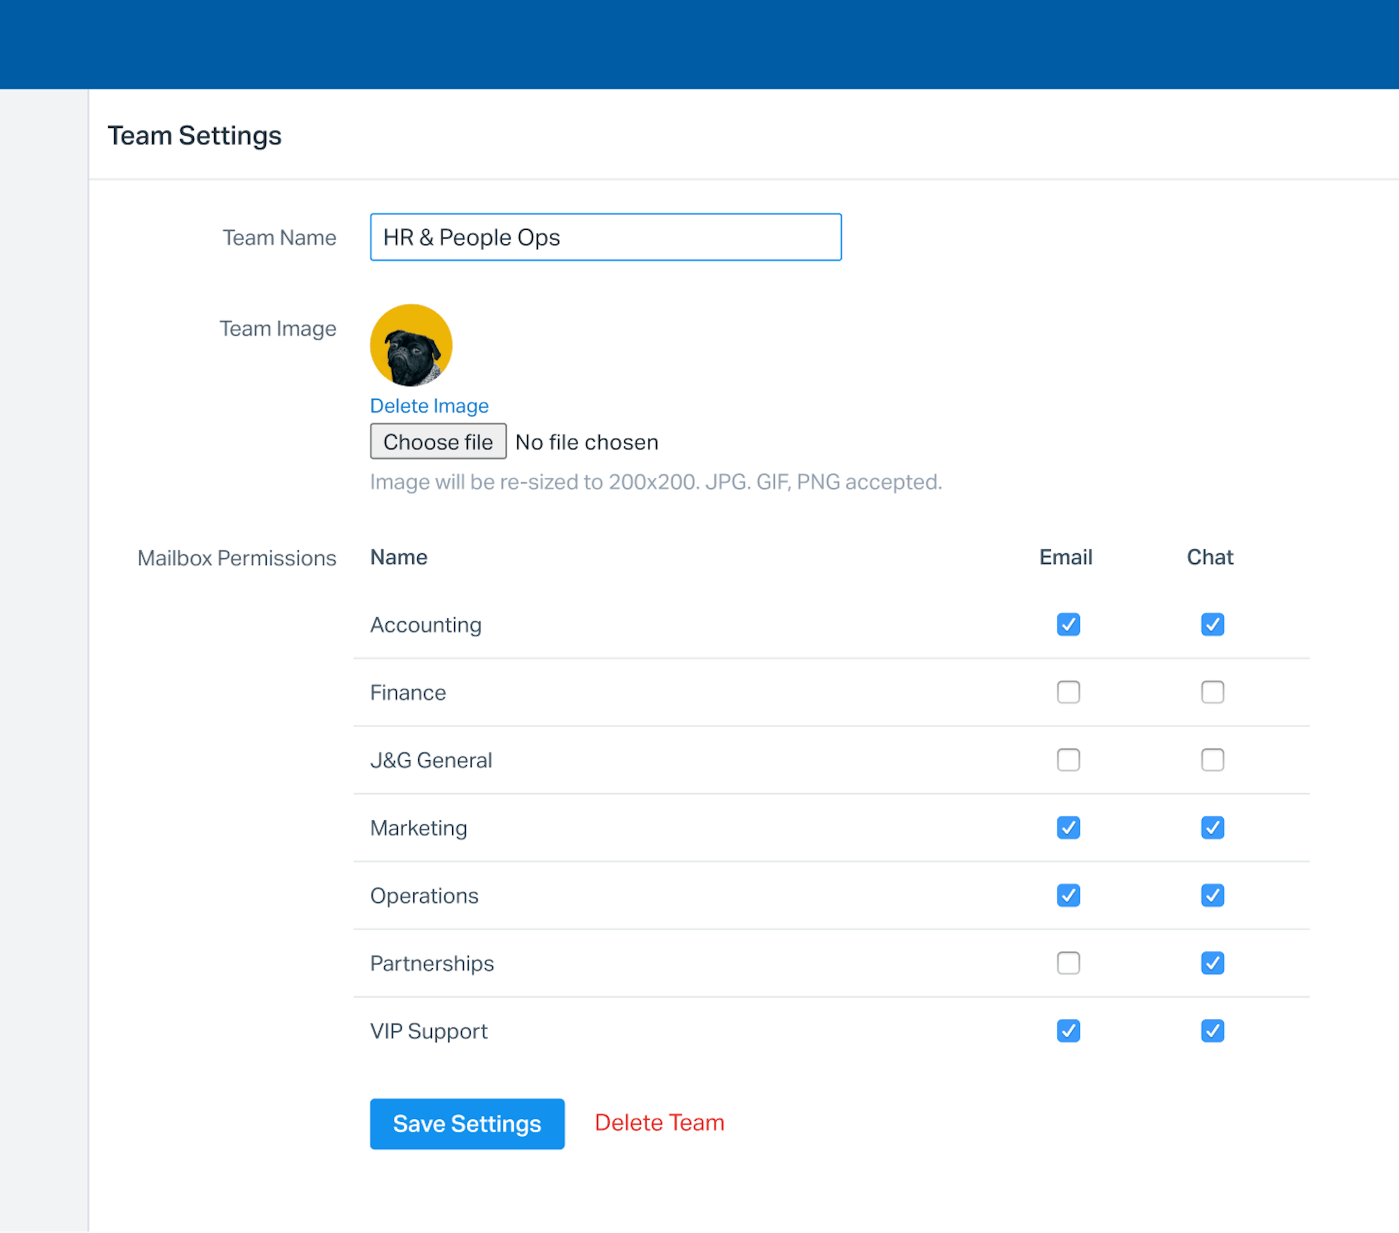The image size is (1399, 1233).
Task: Click the Save Settings button
Action: [467, 1124]
